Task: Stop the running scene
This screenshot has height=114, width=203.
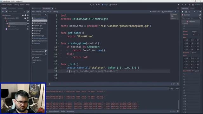Action: click(x=186, y=5)
